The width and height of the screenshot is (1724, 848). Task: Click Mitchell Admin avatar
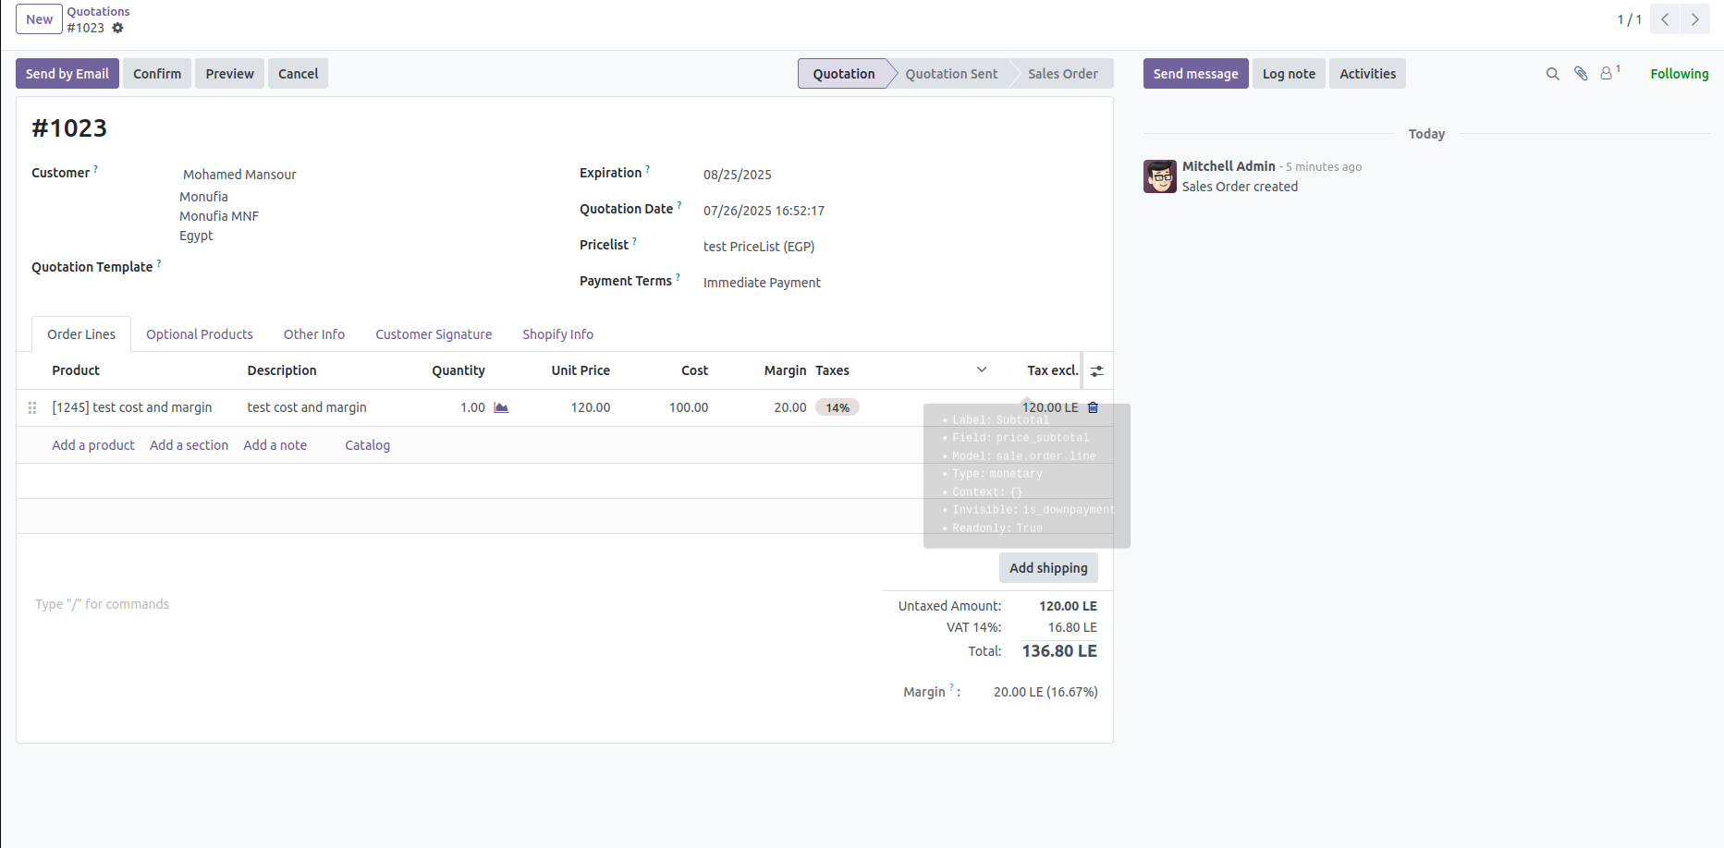pos(1160,176)
